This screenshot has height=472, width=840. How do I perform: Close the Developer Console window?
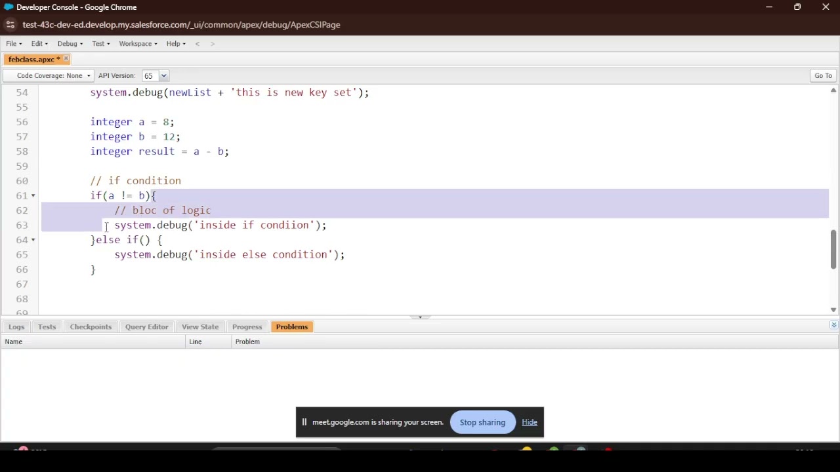[x=826, y=7]
